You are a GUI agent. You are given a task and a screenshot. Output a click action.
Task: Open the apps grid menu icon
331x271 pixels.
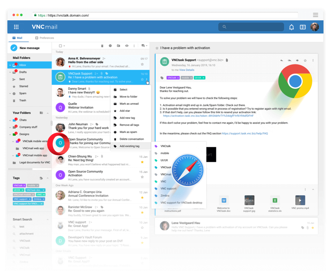tap(16, 27)
